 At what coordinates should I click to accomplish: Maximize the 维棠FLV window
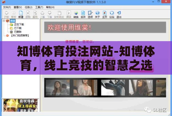pyautogui.click(x=159, y=1)
